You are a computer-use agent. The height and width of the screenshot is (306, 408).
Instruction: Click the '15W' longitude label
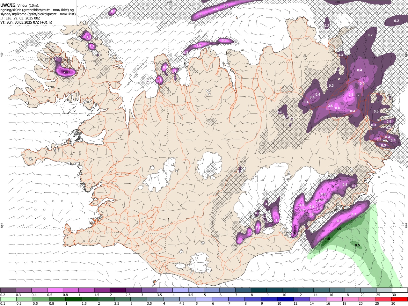pos(338,2)
